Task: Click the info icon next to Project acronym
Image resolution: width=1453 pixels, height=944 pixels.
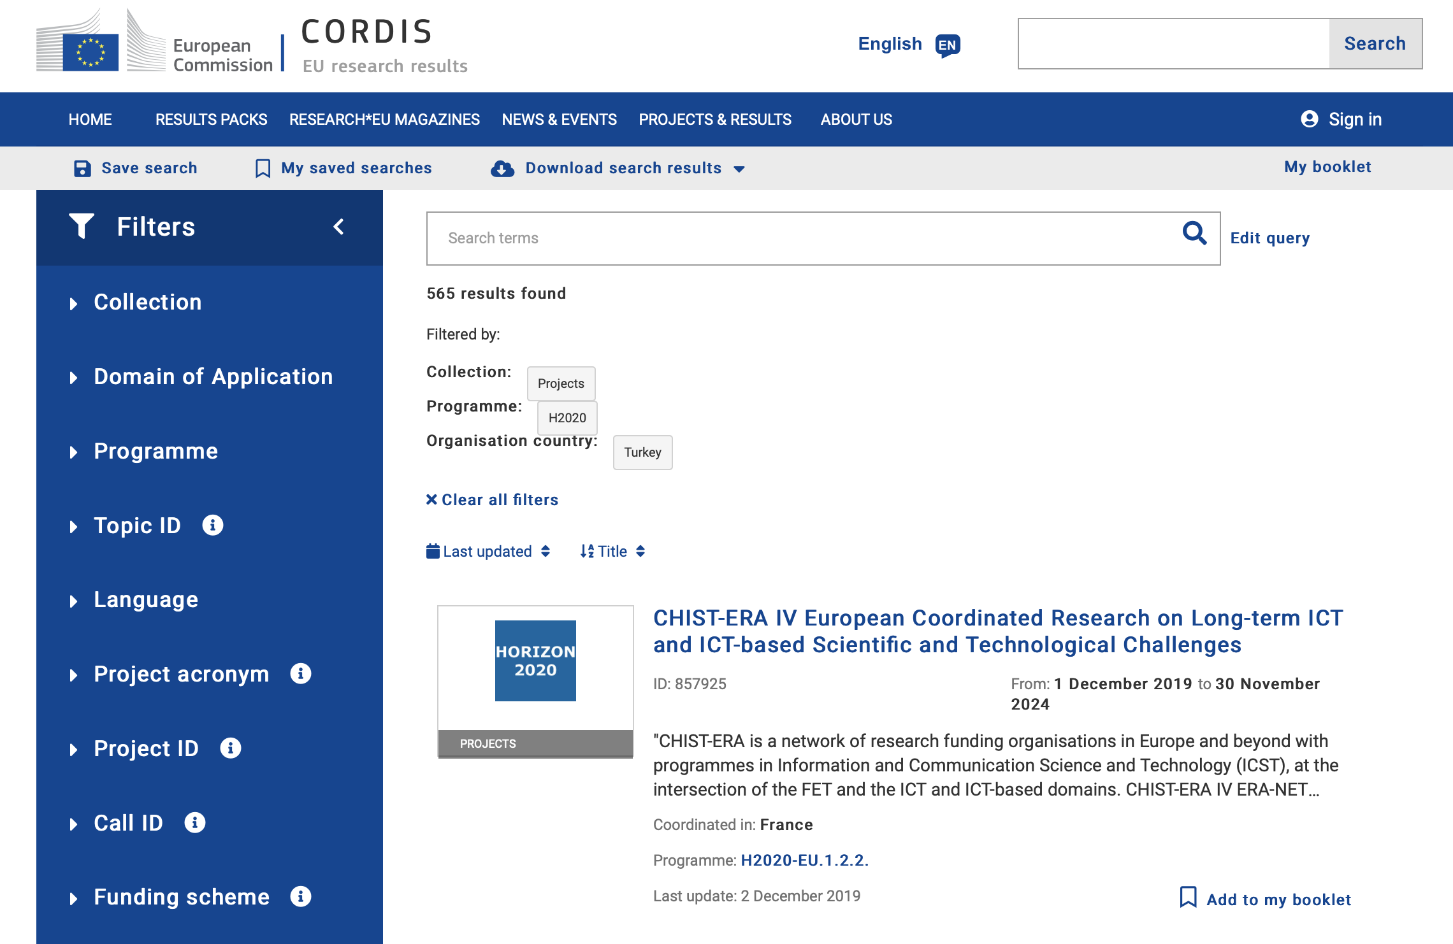Action: click(x=301, y=674)
